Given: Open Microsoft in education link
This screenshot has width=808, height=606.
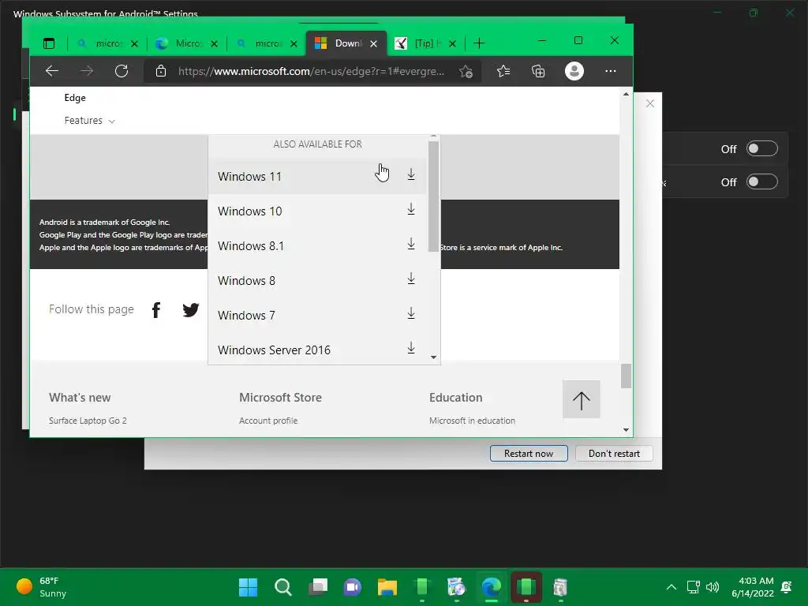Looking at the screenshot, I should [472, 421].
